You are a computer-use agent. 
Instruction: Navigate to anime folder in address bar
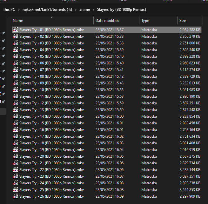click(x=84, y=10)
